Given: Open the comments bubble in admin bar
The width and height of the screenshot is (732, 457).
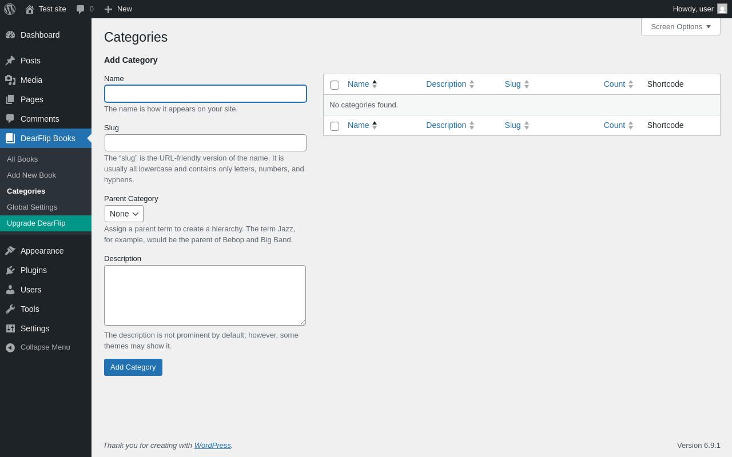Looking at the screenshot, I should point(81,9).
